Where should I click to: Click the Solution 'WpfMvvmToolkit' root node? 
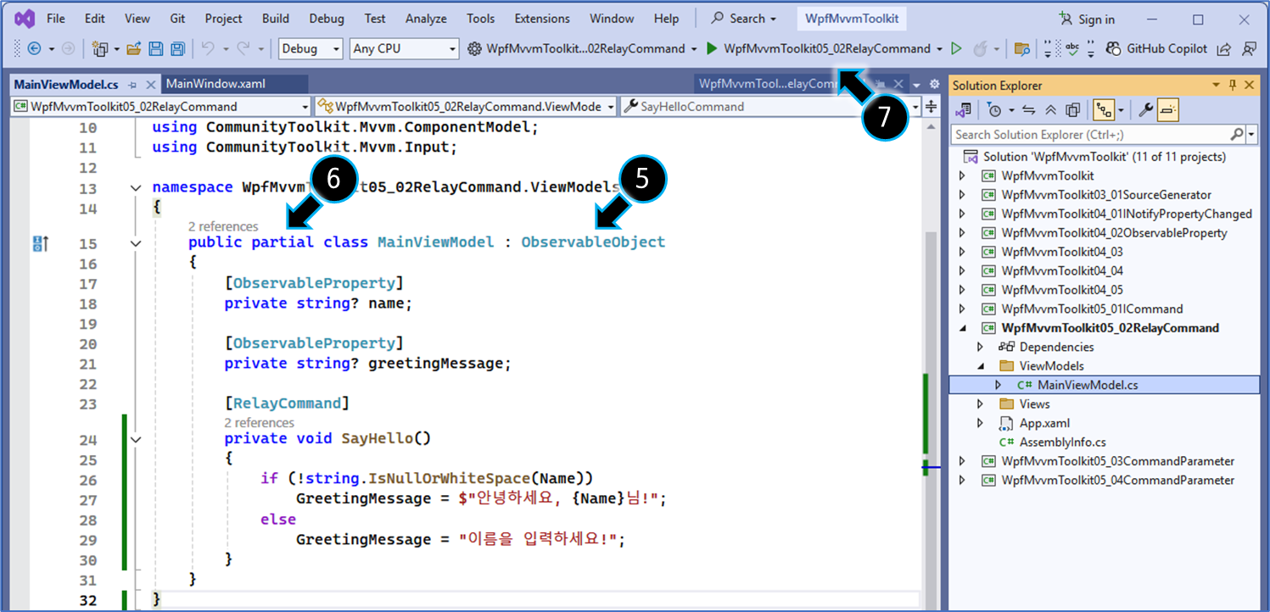coord(1104,157)
